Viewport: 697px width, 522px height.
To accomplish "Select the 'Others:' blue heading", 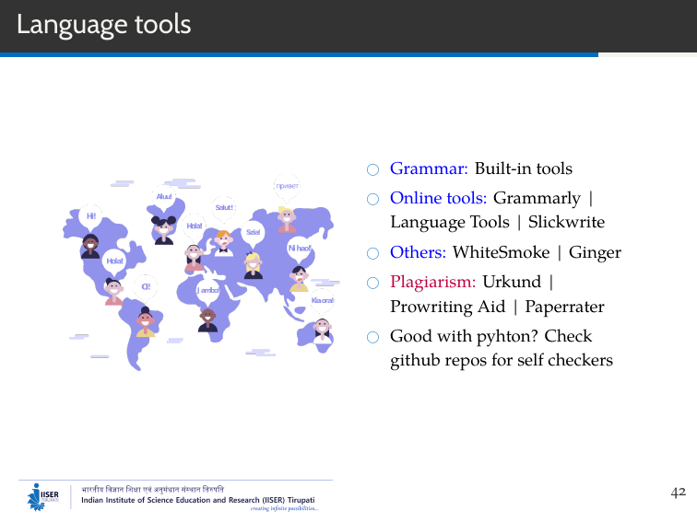I will (x=418, y=252).
